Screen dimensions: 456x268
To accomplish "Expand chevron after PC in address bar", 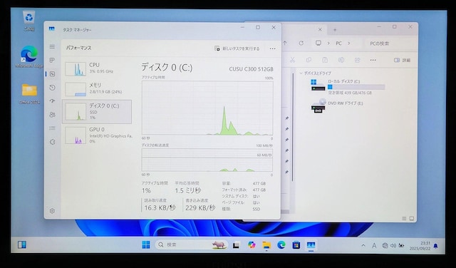I will click(x=348, y=43).
